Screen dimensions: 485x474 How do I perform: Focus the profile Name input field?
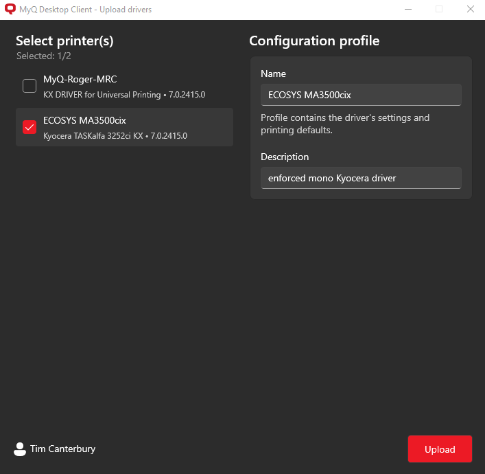tap(361, 95)
